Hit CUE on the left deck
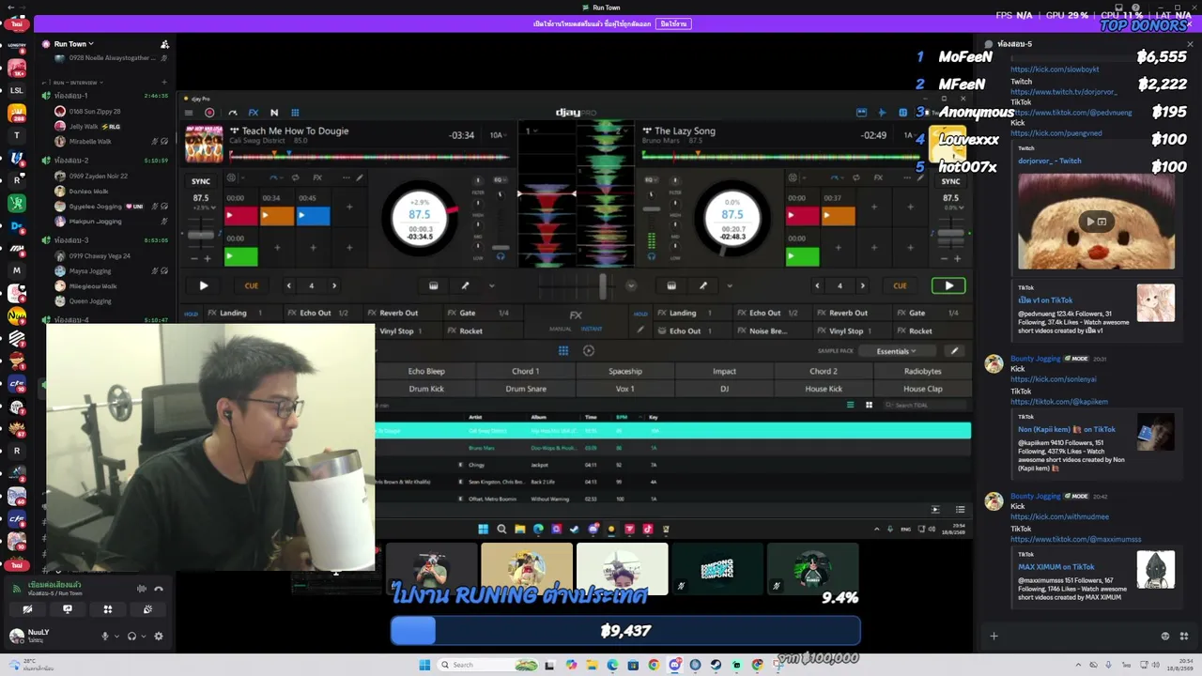Viewport: 1202px width, 676px height. [251, 285]
